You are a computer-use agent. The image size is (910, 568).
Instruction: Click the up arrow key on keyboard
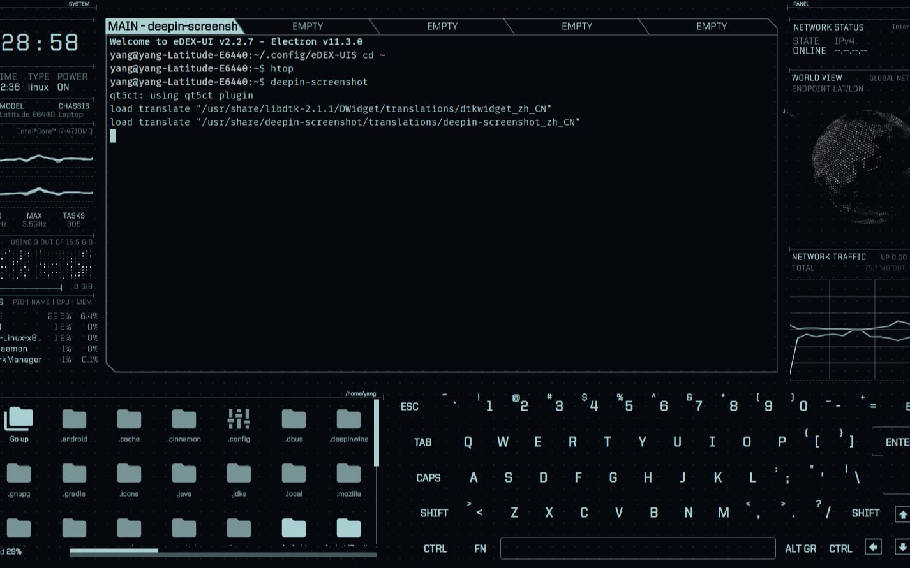pyautogui.click(x=902, y=513)
